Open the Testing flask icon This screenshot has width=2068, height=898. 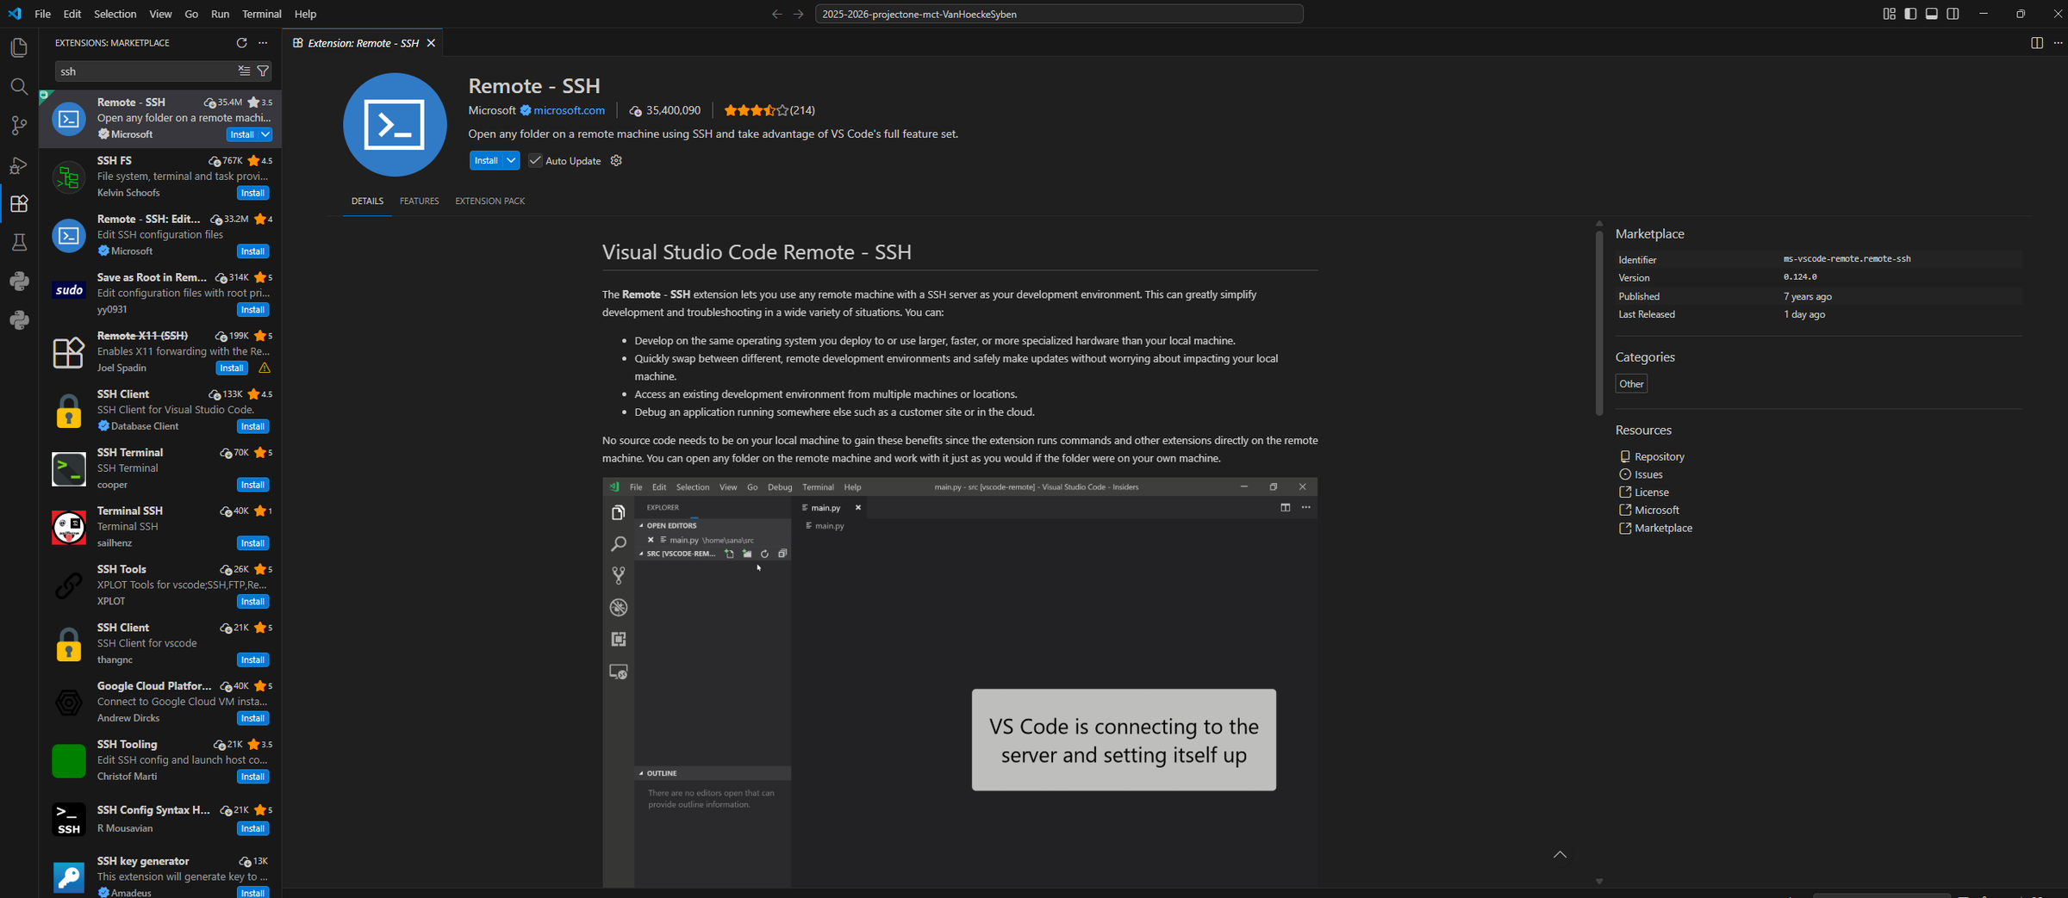[19, 243]
